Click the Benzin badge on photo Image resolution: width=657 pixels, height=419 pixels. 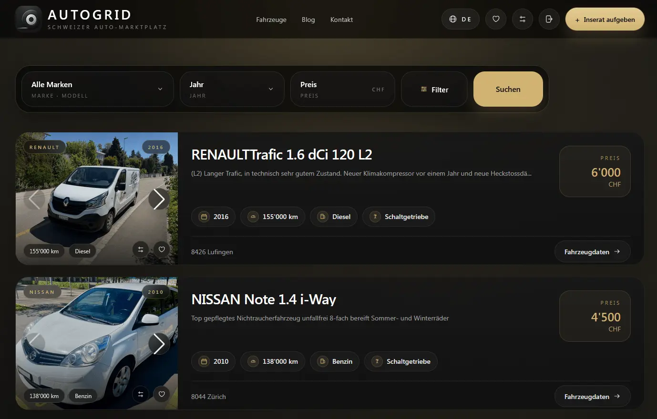click(83, 396)
